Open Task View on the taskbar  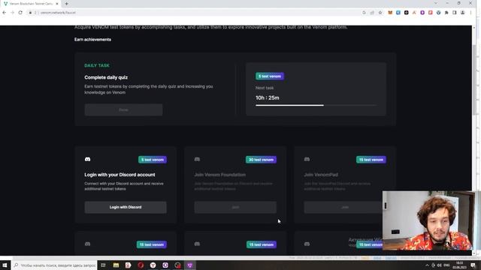(104, 265)
